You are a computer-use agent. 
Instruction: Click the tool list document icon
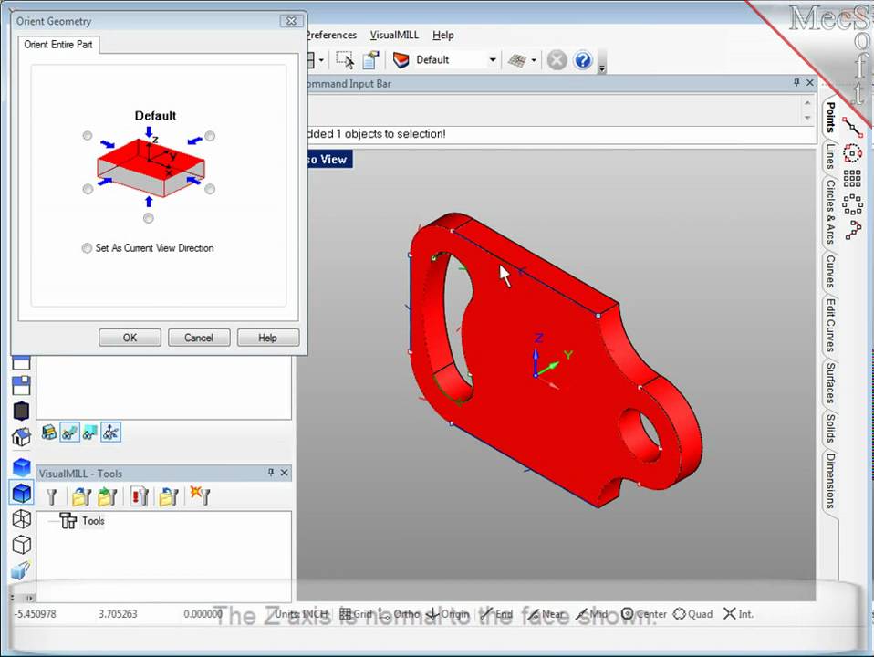coord(139,495)
